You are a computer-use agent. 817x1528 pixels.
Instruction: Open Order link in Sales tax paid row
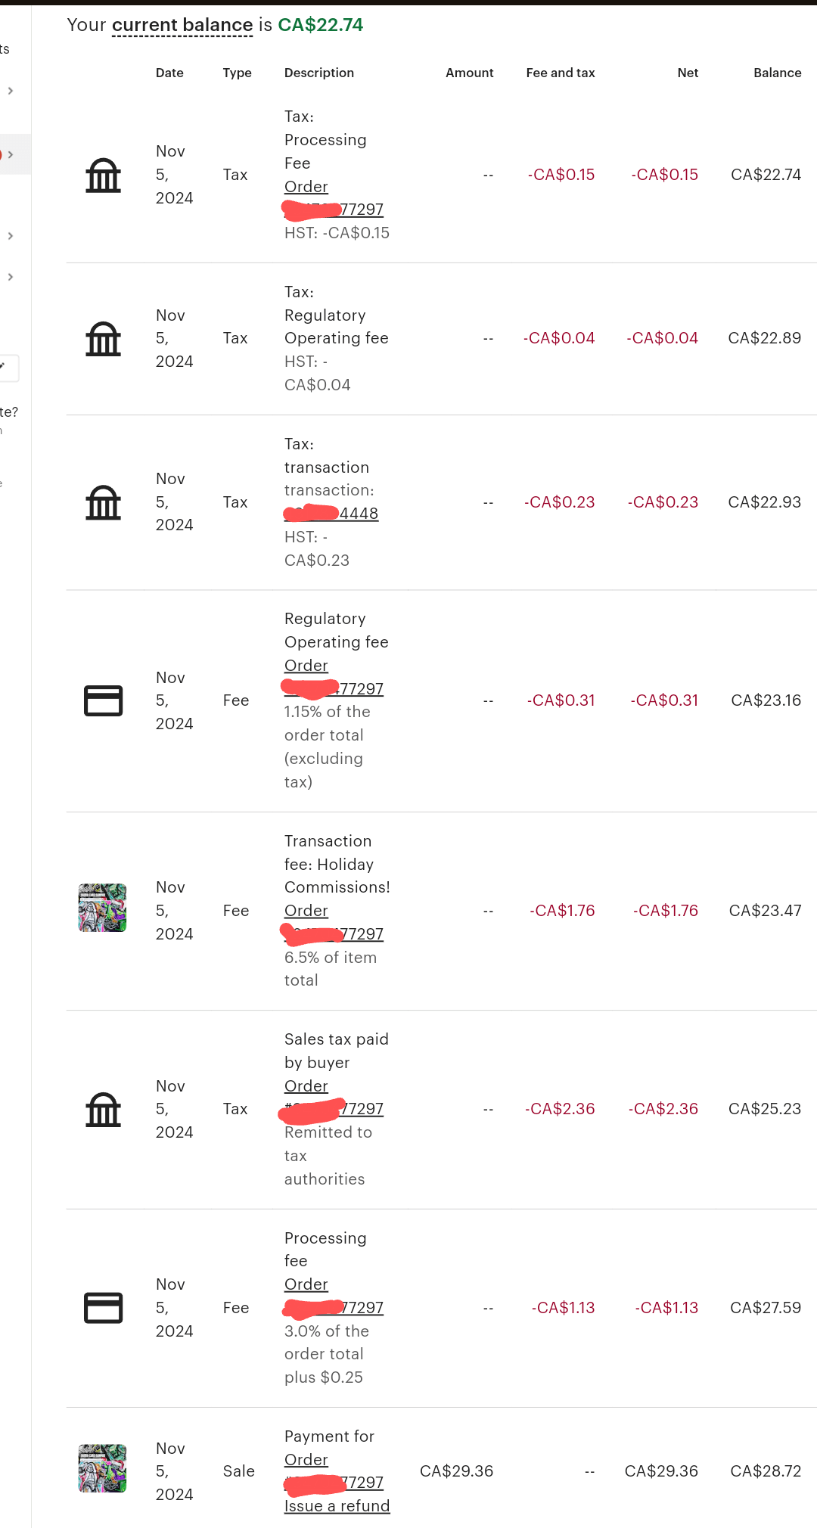coord(306,1086)
